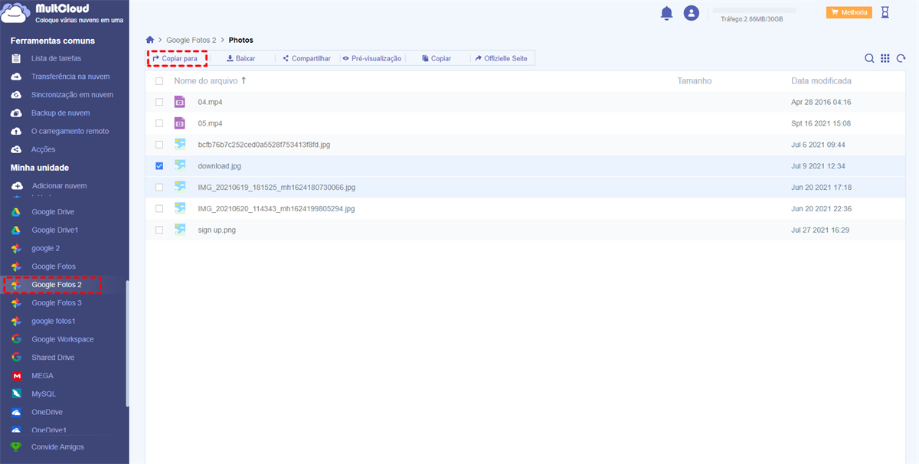Viewport: 919px width, 464px height.
Task: Select Google Drive1 in cloud list
Action: click(54, 230)
